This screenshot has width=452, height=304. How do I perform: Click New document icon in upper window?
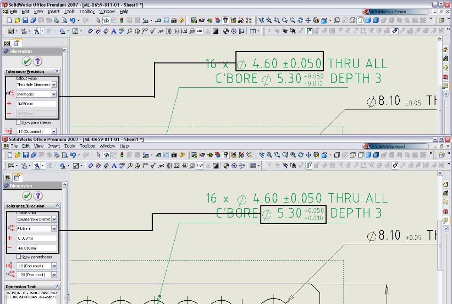pos(9,20)
